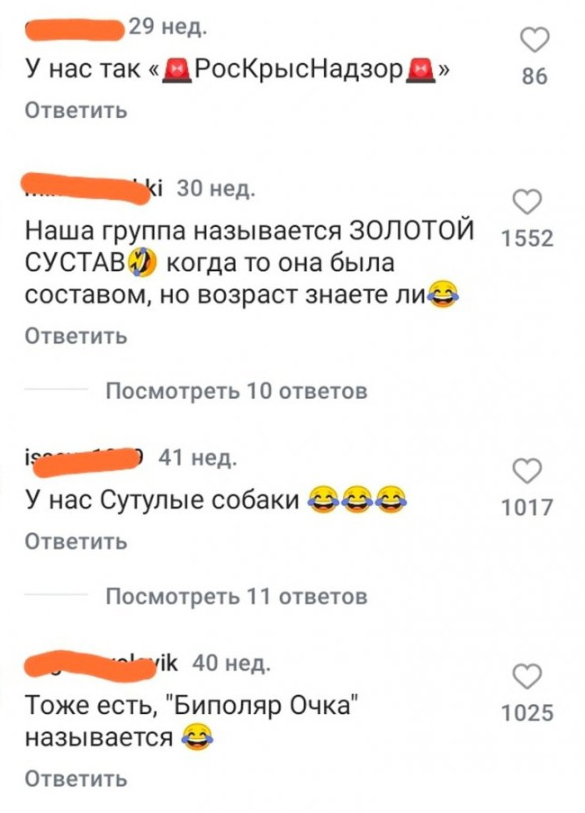Expand 'Посмотреть 11 ответов' replies
585x813 pixels.
coord(237,596)
